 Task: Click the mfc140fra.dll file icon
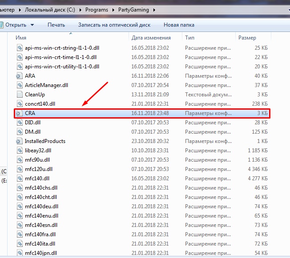coord(20,234)
